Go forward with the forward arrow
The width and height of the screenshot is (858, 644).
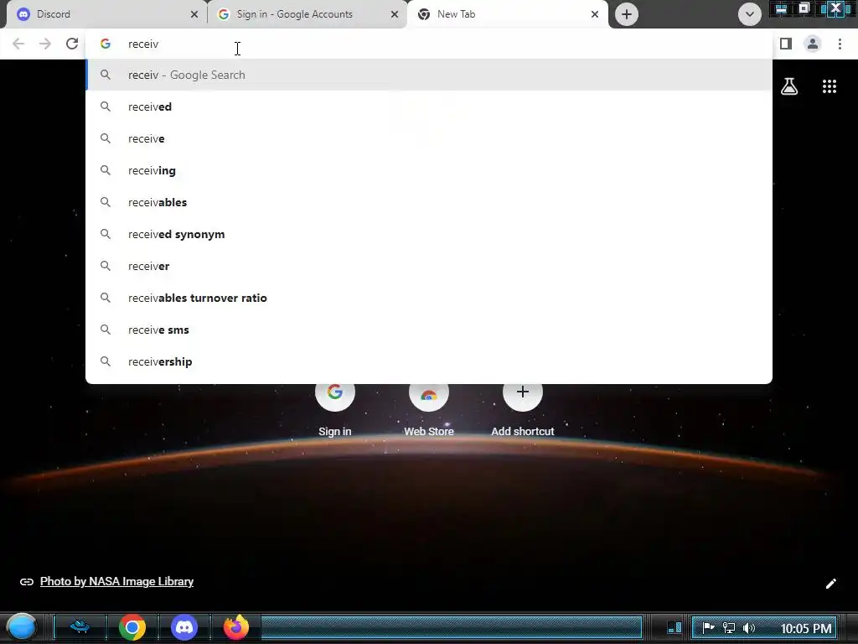pos(45,44)
